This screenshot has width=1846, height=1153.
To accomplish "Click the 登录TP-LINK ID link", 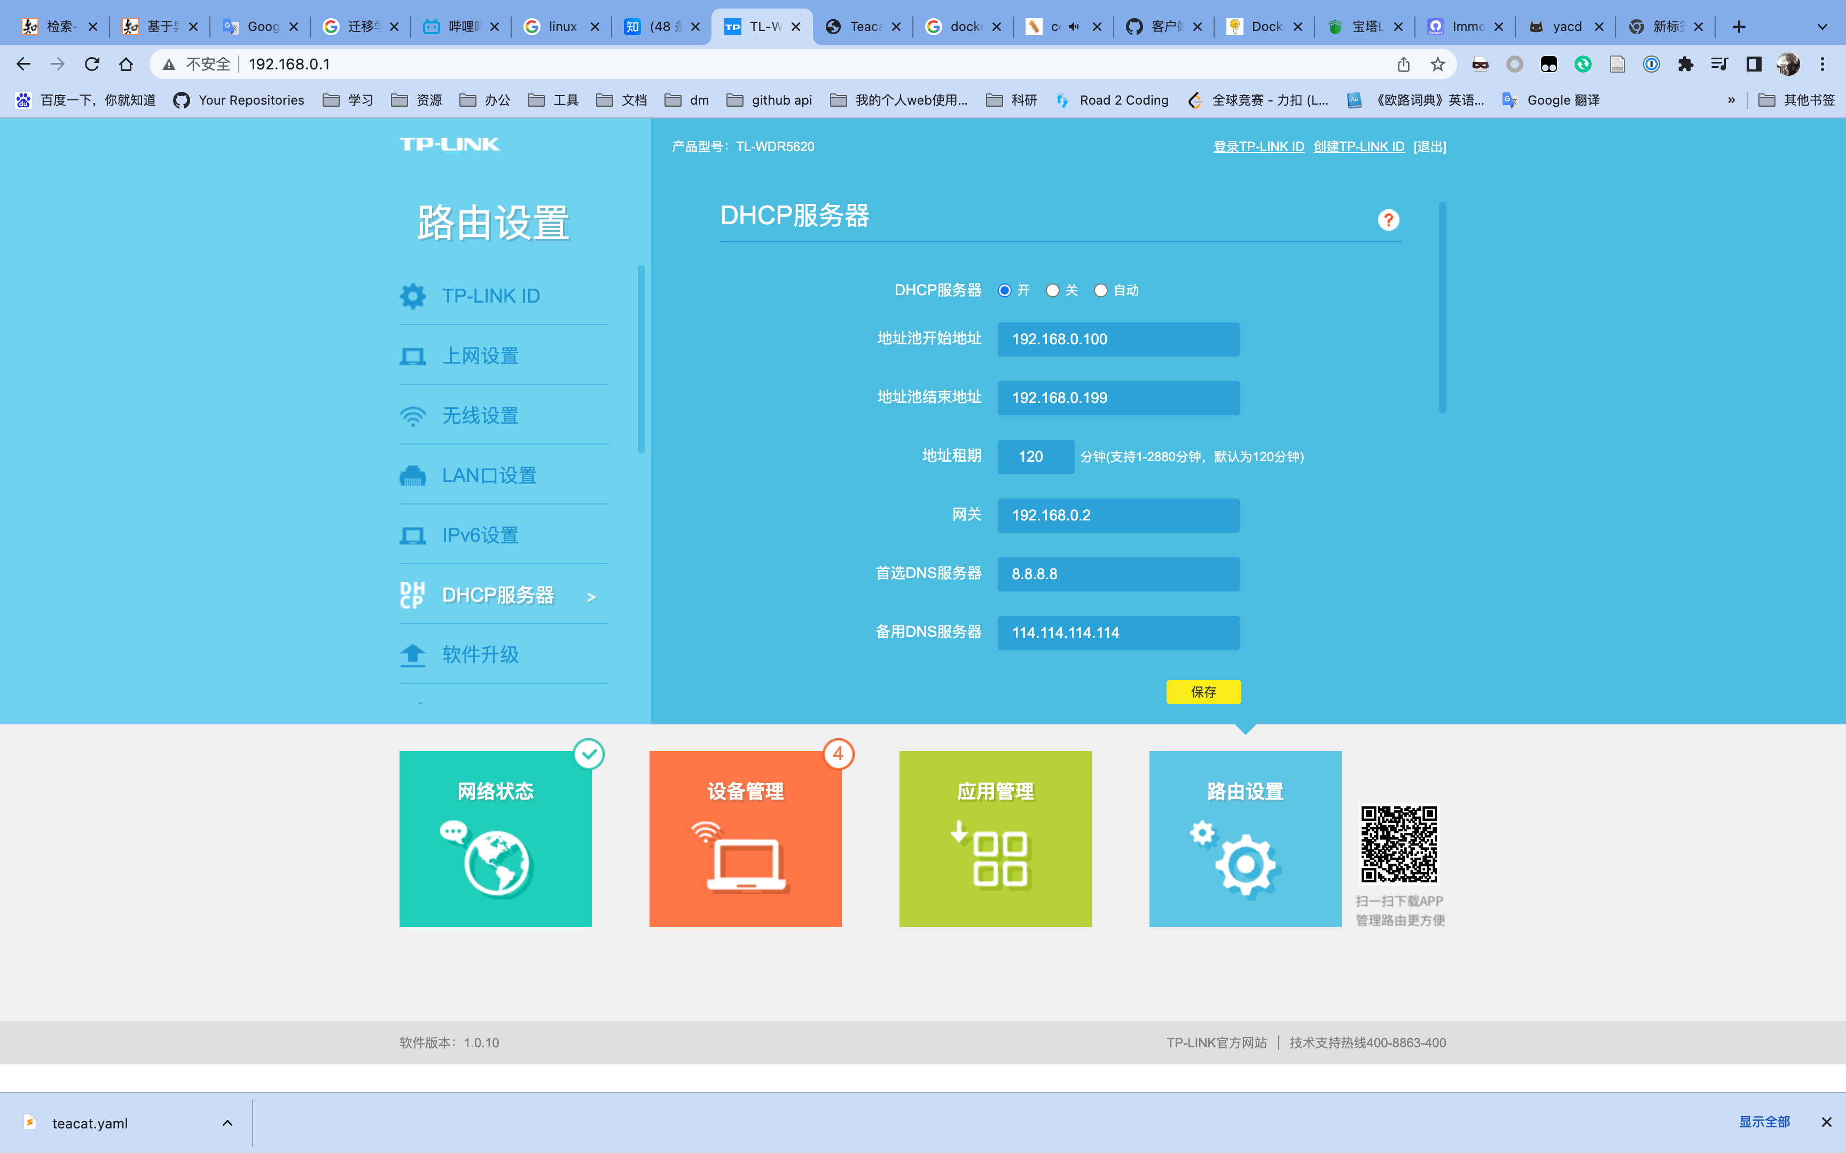I will [x=1260, y=146].
